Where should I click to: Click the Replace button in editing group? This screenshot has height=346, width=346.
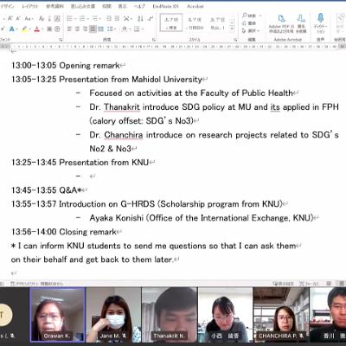click(249, 23)
